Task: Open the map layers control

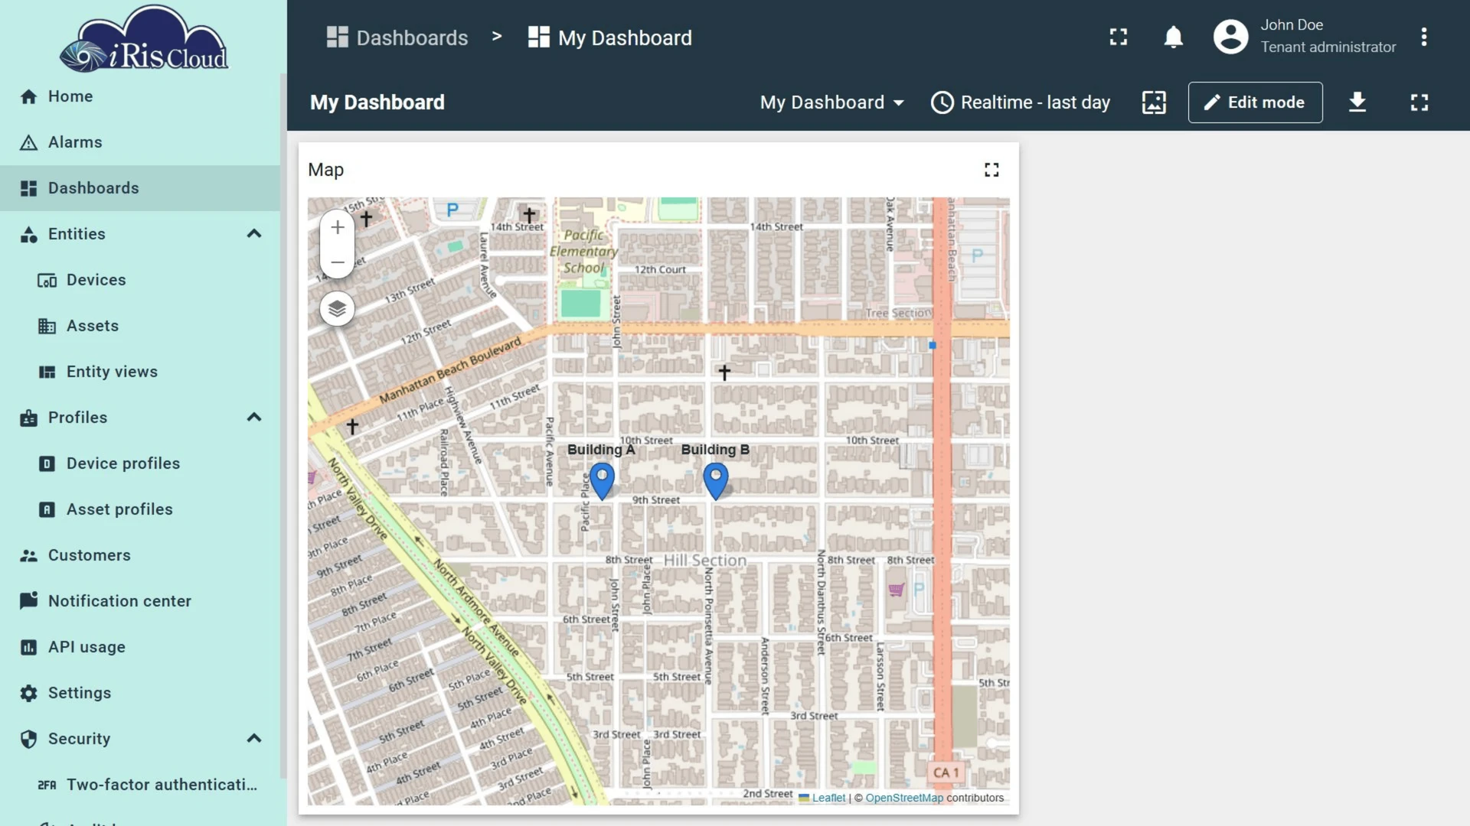Action: [x=337, y=309]
